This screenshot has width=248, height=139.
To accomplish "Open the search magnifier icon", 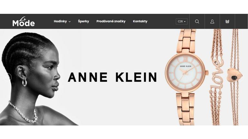I will click(197, 22).
